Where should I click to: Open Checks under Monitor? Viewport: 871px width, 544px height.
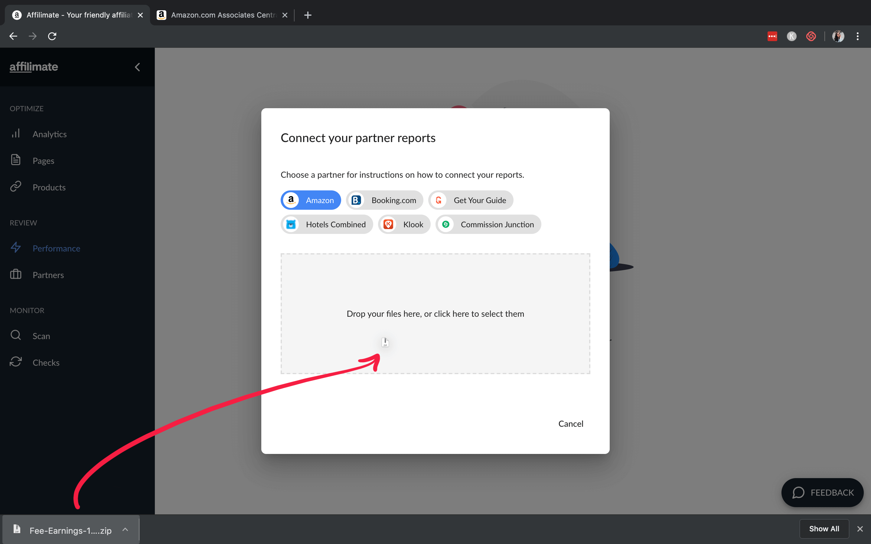(x=46, y=362)
